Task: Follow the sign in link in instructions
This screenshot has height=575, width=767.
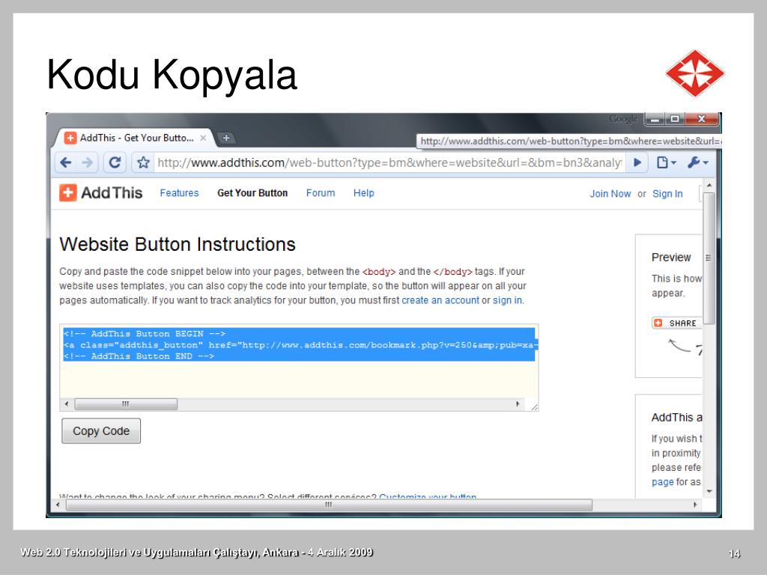Action: click(x=507, y=300)
